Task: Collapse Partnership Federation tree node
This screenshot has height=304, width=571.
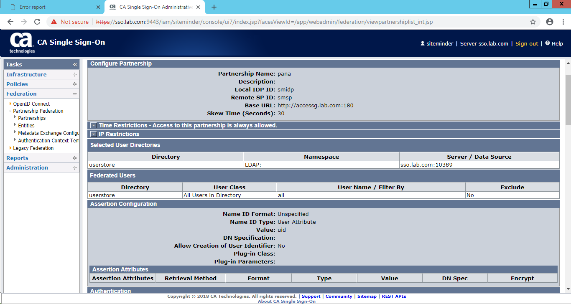Action: click(10, 111)
